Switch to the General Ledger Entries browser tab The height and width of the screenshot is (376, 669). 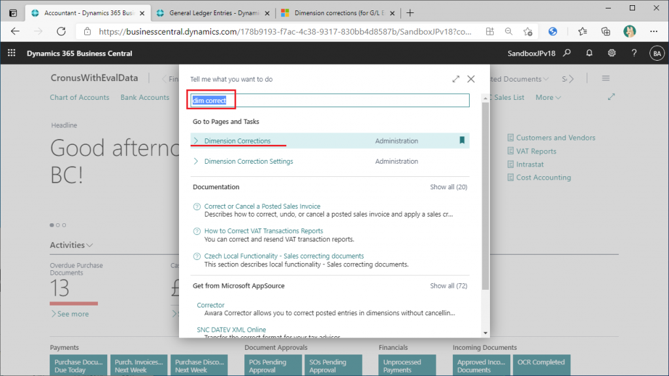click(214, 13)
